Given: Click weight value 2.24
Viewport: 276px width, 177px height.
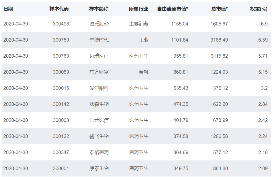Looking at the screenshot, I should click(x=263, y=136).
